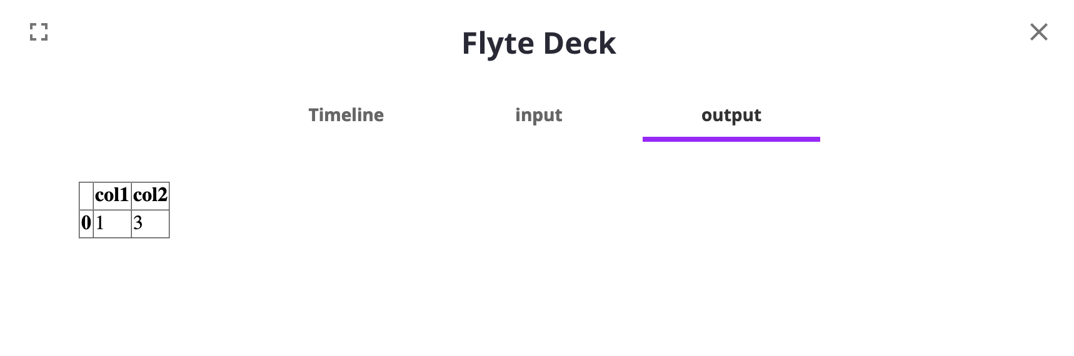Click the Flyte Deck title
The width and height of the screenshot is (1074, 356).
(538, 43)
